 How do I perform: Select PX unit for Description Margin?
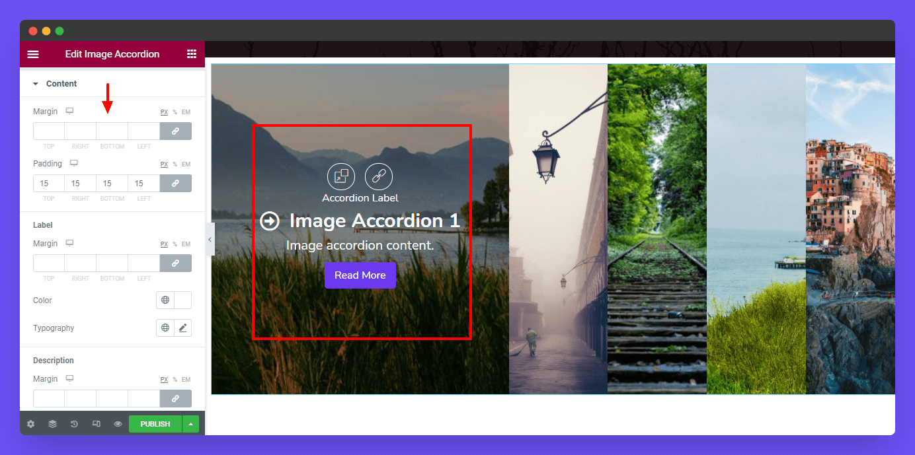164,380
